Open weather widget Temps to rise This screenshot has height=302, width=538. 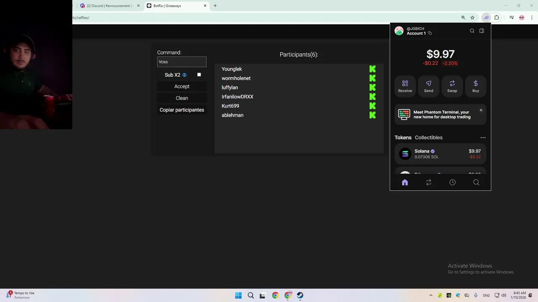click(x=21, y=295)
